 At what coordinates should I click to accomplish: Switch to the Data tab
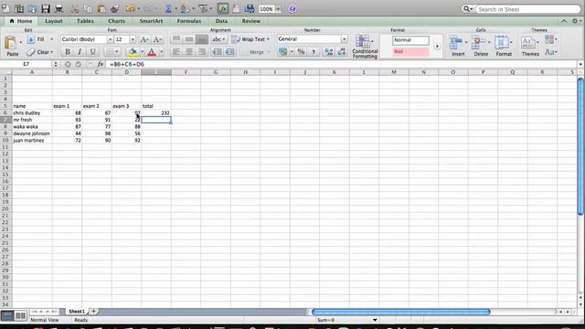[x=221, y=21]
